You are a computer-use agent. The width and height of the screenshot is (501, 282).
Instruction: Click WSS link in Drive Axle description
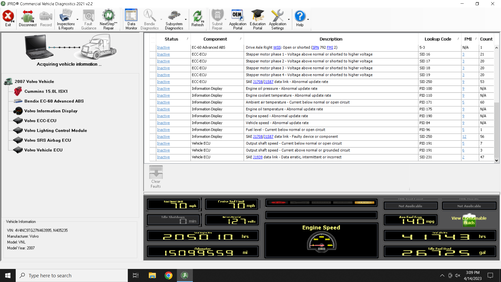click(277, 48)
